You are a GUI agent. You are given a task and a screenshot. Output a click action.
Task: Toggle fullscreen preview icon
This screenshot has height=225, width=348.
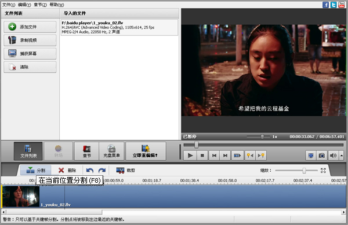coord(311,156)
